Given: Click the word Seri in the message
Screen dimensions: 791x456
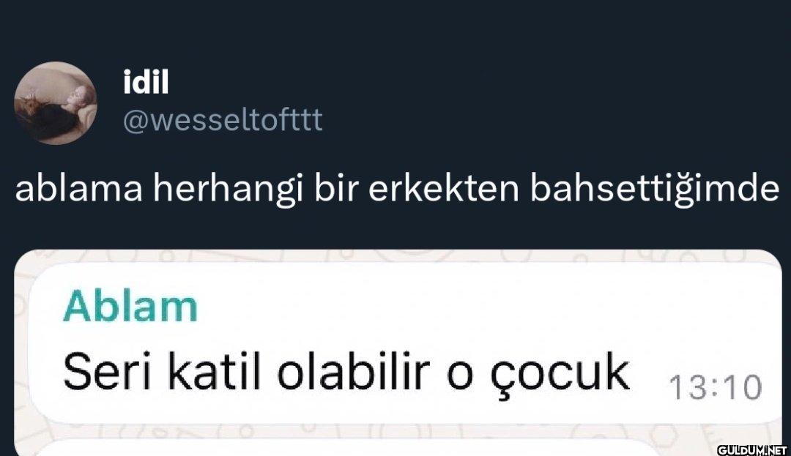Looking at the screenshot, I should click(x=107, y=372).
